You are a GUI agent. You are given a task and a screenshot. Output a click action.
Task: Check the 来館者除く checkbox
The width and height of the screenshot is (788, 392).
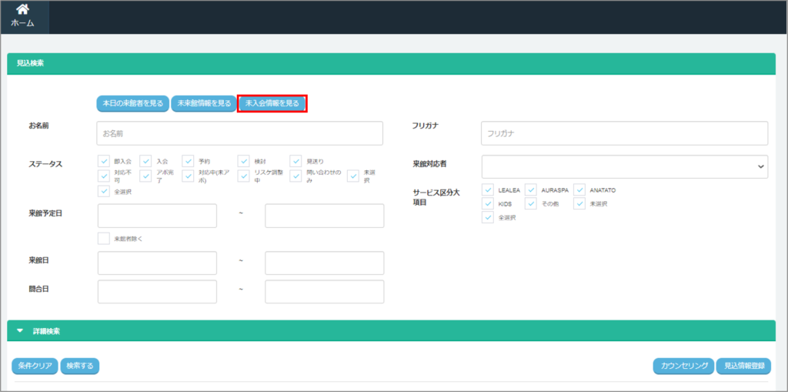coord(104,239)
